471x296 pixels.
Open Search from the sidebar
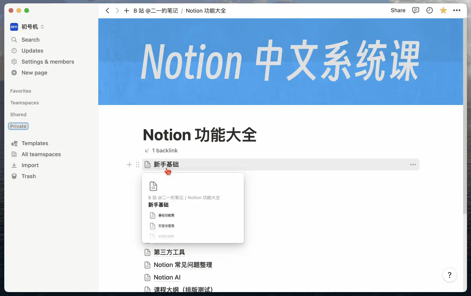coord(30,40)
